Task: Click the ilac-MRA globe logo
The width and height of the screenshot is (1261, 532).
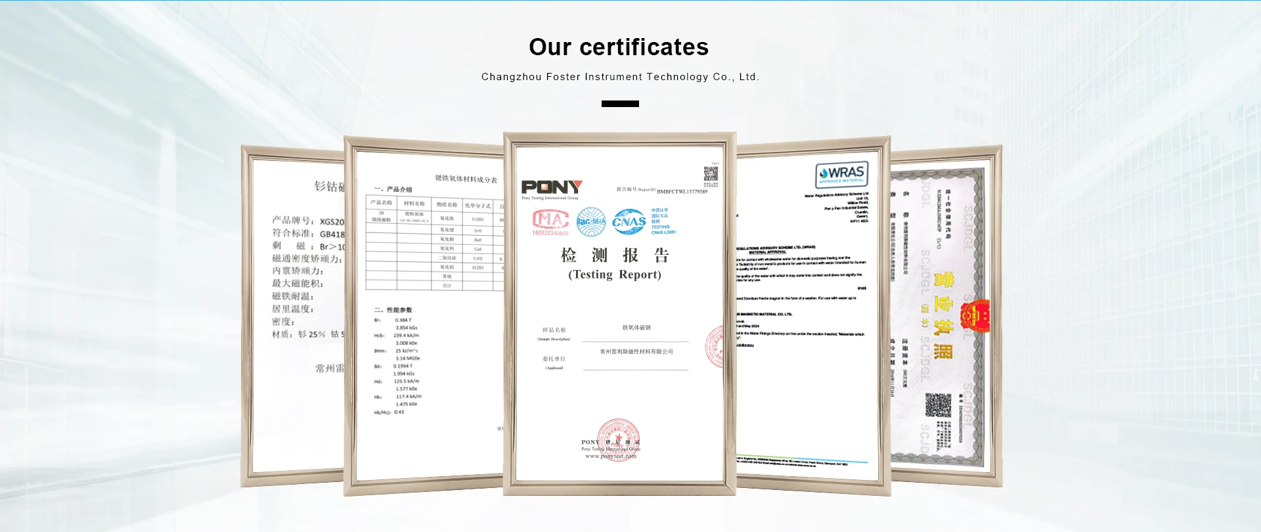Action: (x=591, y=222)
